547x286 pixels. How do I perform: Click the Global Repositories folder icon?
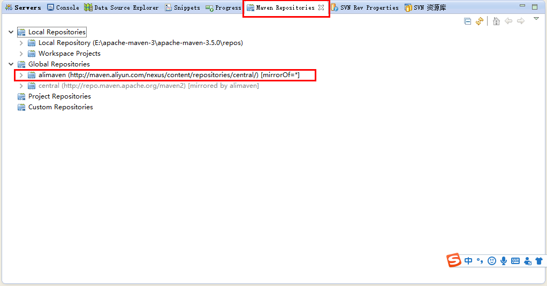pos(21,65)
